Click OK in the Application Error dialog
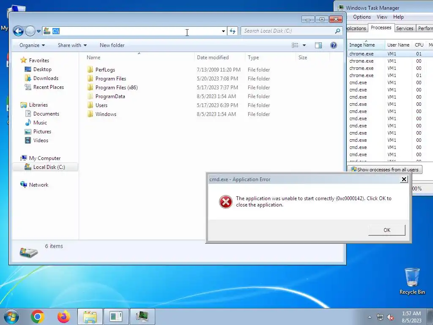433x325 pixels. (x=386, y=230)
